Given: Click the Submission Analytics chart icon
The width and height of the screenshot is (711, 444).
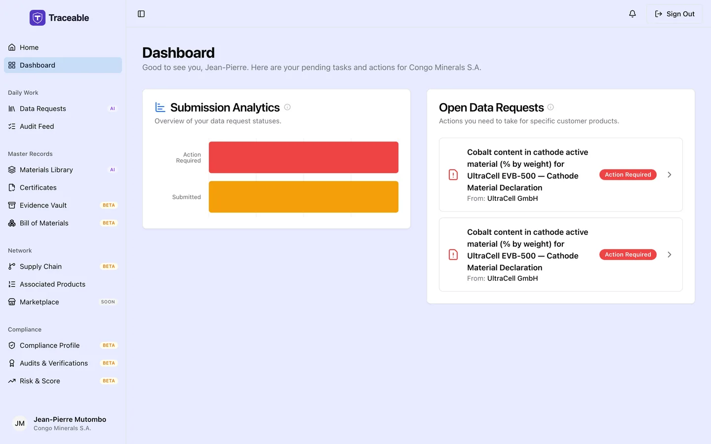Looking at the screenshot, I should click(x=160, y=107).
